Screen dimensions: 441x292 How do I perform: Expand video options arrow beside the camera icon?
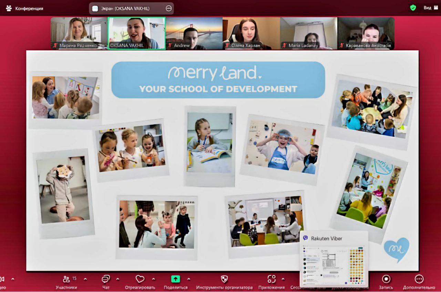(13, 279)
